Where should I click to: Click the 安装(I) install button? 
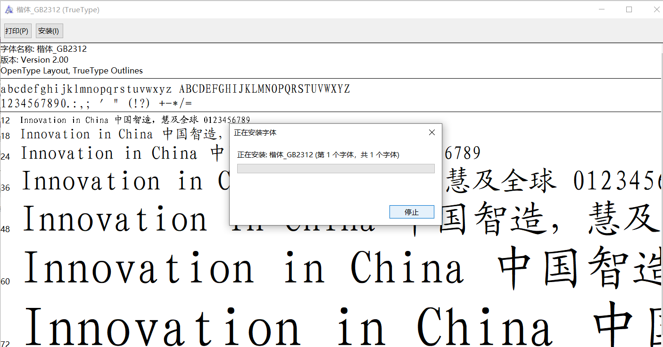[49, 31]
